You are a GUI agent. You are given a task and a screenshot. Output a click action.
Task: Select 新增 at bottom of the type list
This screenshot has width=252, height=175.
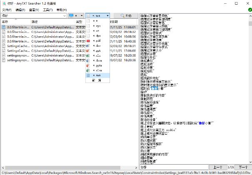[98, 80]
